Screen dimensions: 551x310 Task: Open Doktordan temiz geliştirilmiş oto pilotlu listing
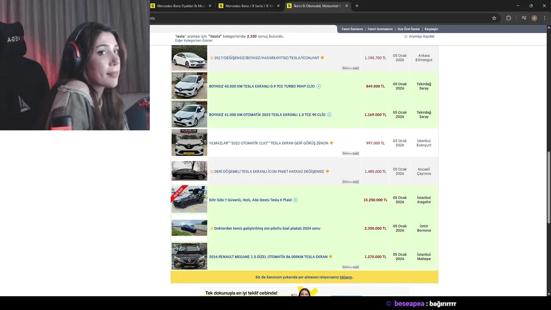pos(267,228)
